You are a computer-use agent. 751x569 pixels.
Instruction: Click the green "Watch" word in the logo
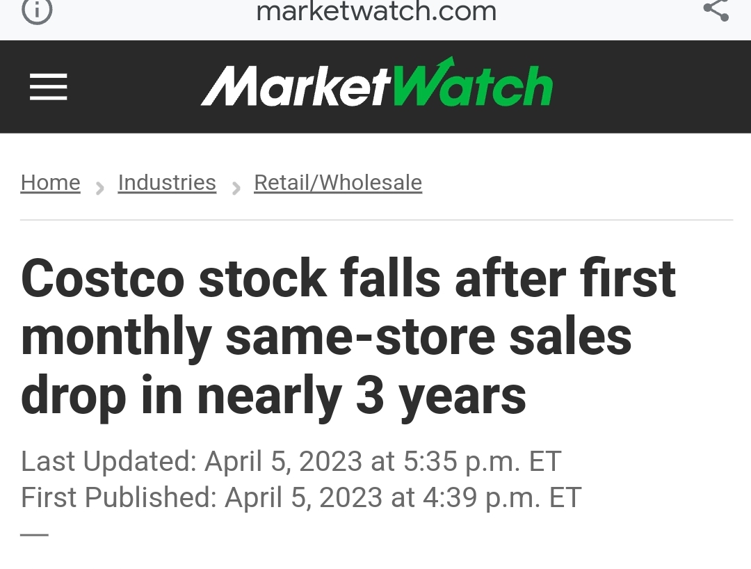tap(473, 87)
